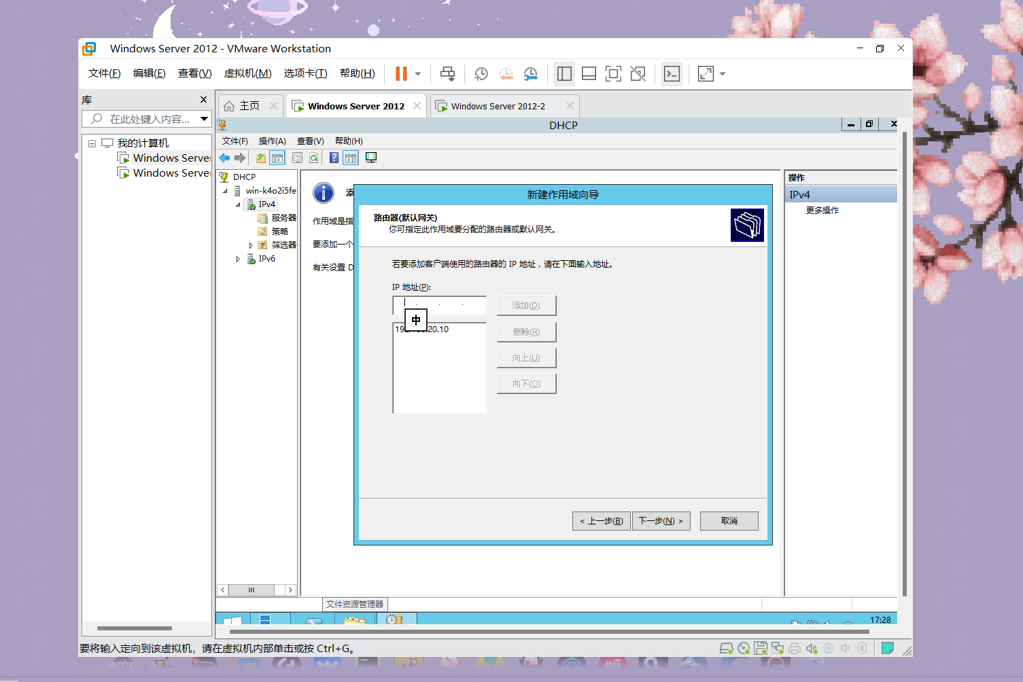Click the 文件资源管理器 tooltip label

pos(355,605)
